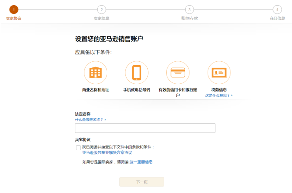Screen dimensions: 292x193
Task: Click the 设置您的亚马逊销售账户 heading
Action: [109, 39]
